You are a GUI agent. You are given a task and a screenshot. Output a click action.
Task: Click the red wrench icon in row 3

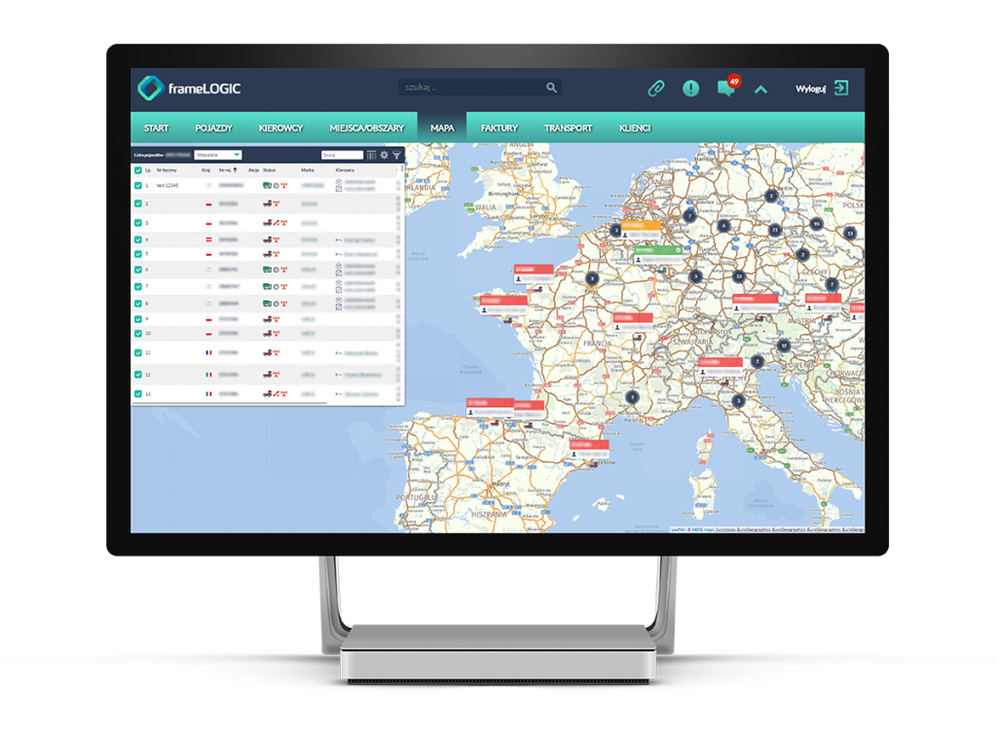tap(276, 223)
